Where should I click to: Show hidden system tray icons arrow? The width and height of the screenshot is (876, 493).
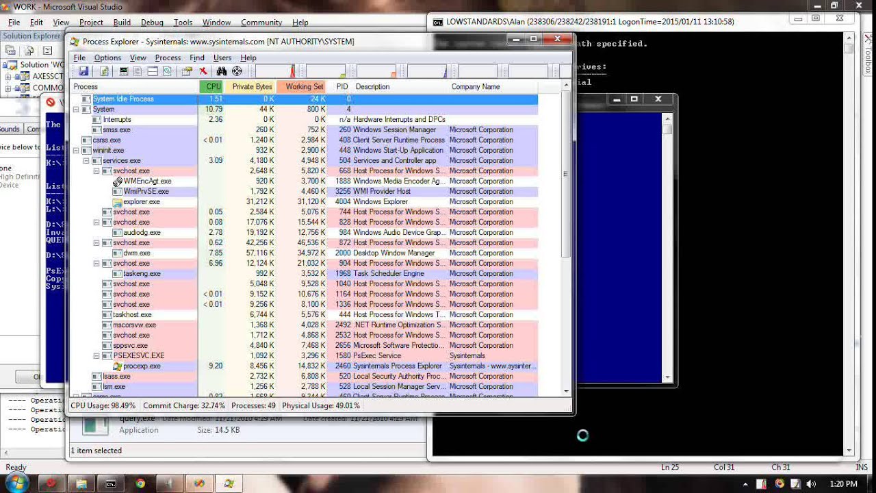745,484
